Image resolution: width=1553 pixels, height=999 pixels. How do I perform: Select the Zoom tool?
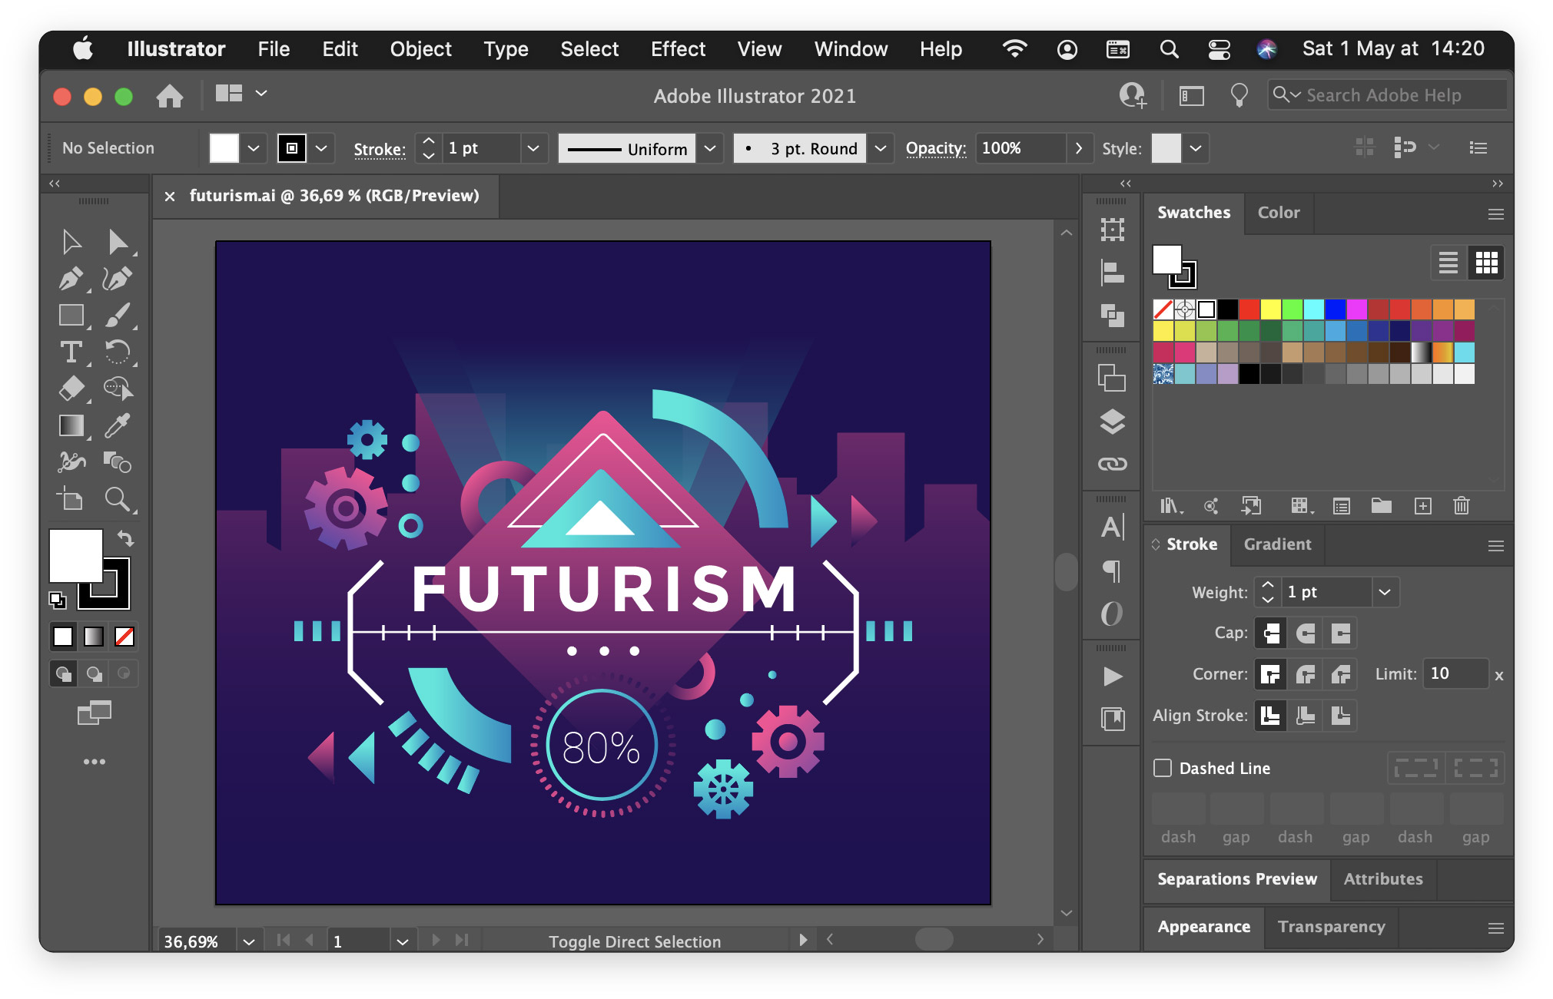tap(118, 499)
